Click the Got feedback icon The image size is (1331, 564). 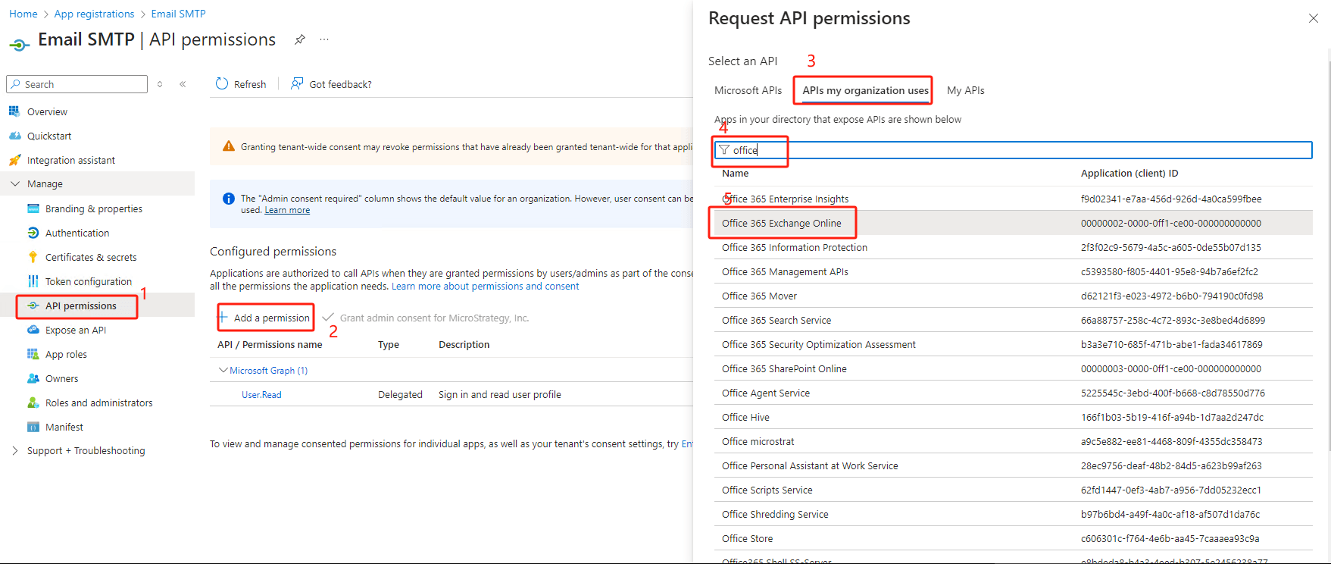click(297, 84)
